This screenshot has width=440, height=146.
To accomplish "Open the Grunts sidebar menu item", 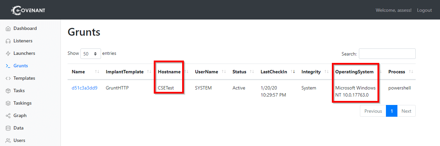I will pos(21,66).
